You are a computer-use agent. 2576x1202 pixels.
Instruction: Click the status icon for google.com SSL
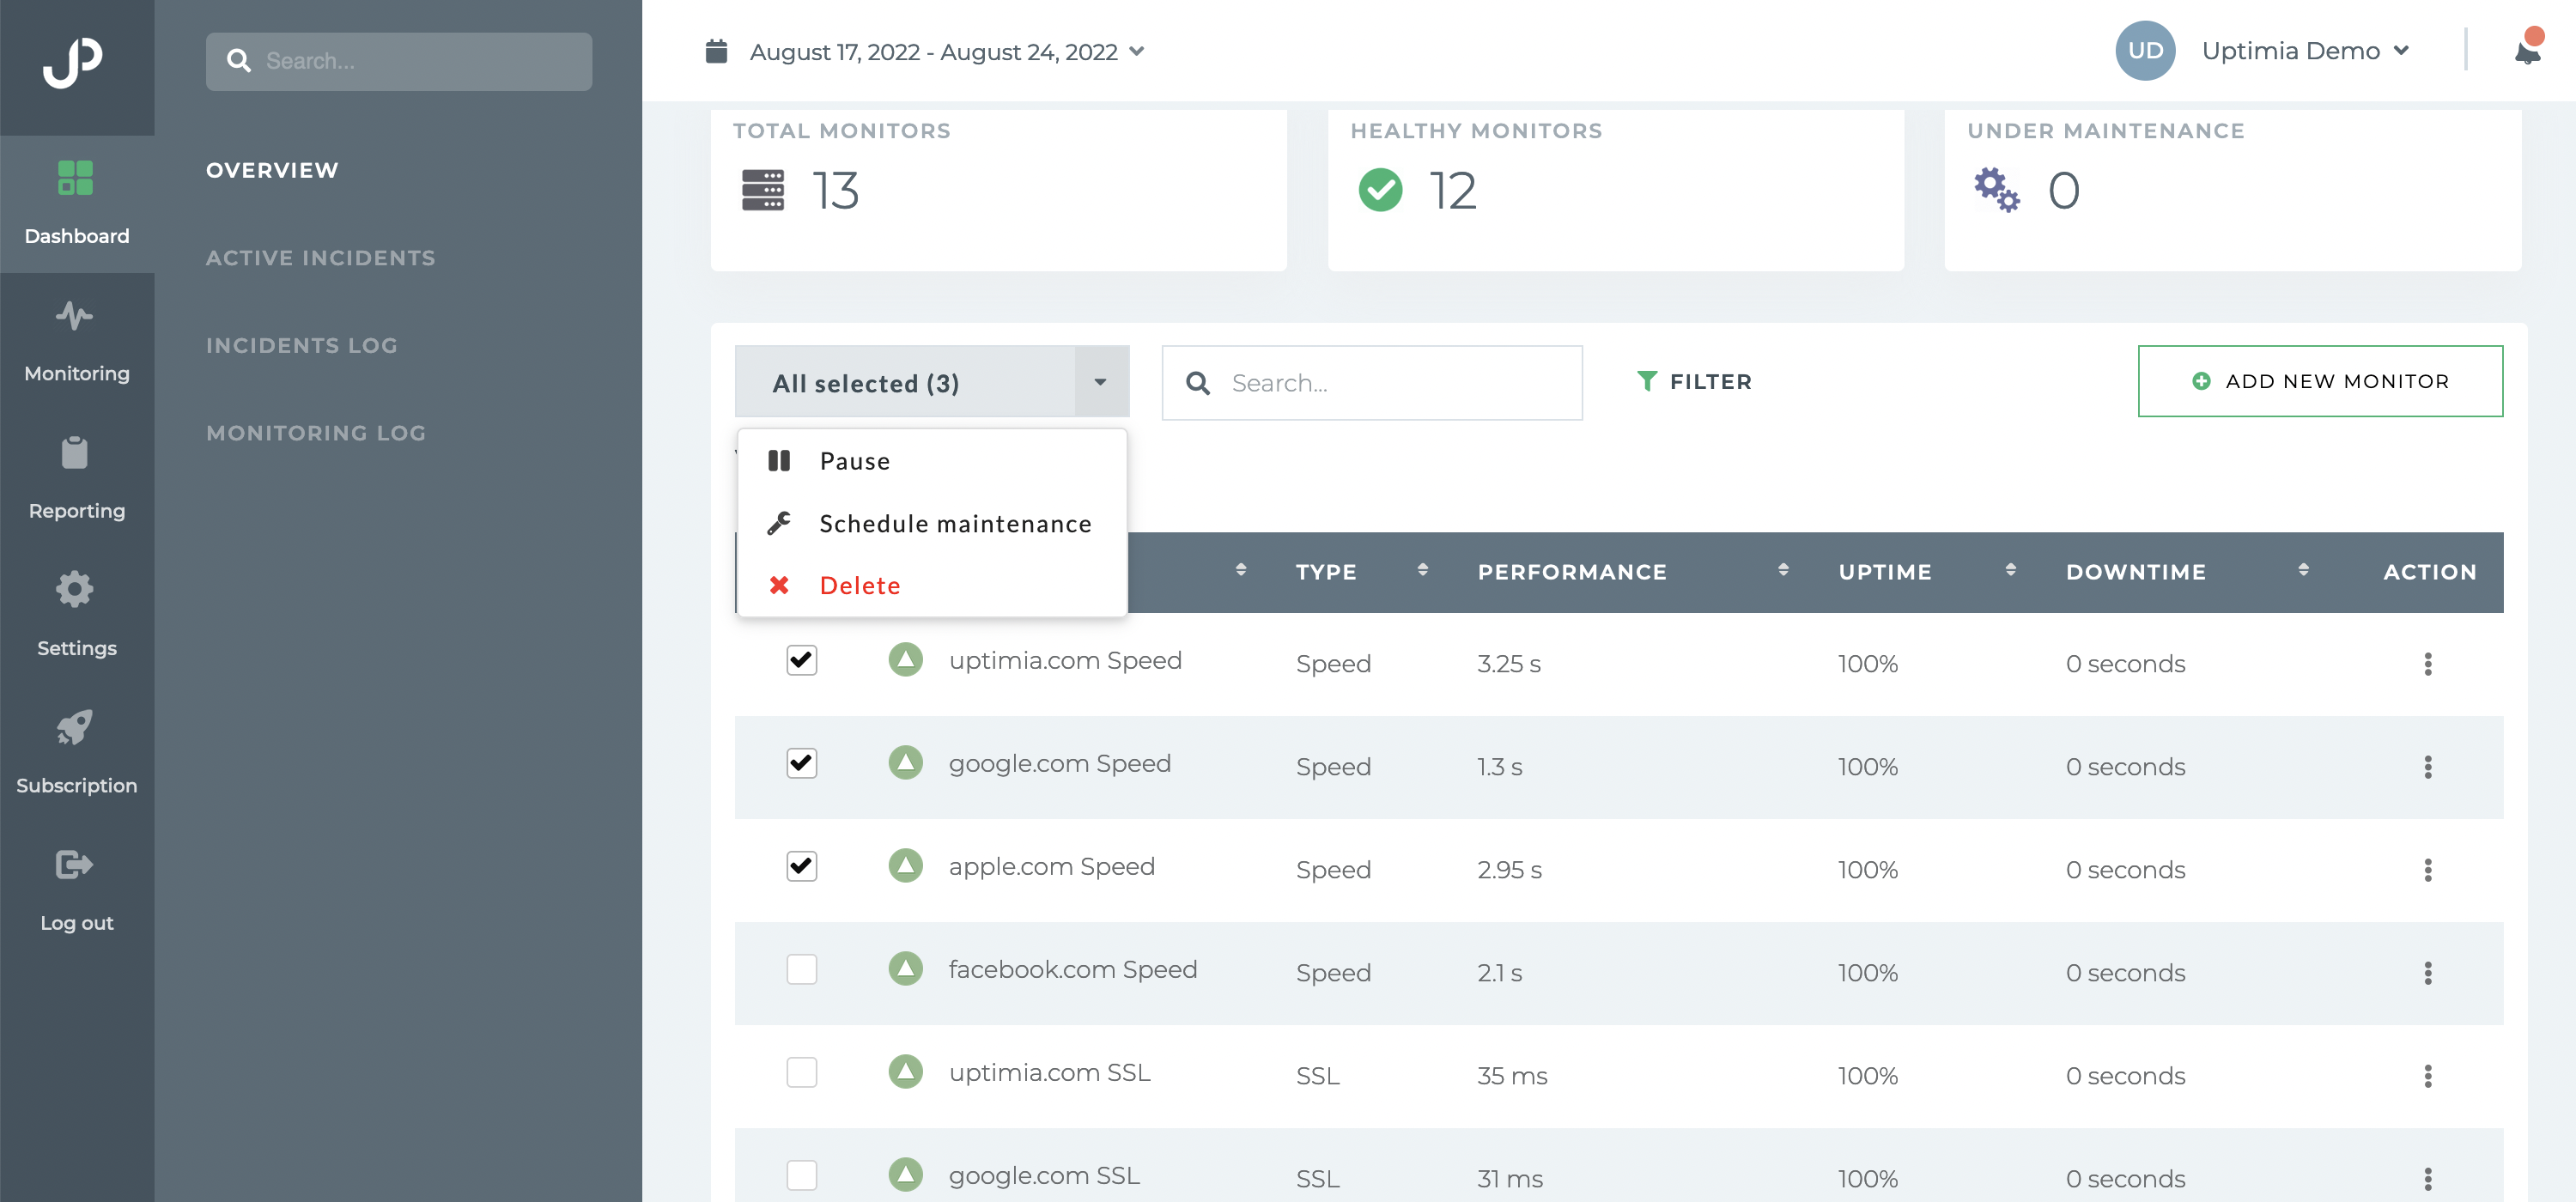(905, 1175)
